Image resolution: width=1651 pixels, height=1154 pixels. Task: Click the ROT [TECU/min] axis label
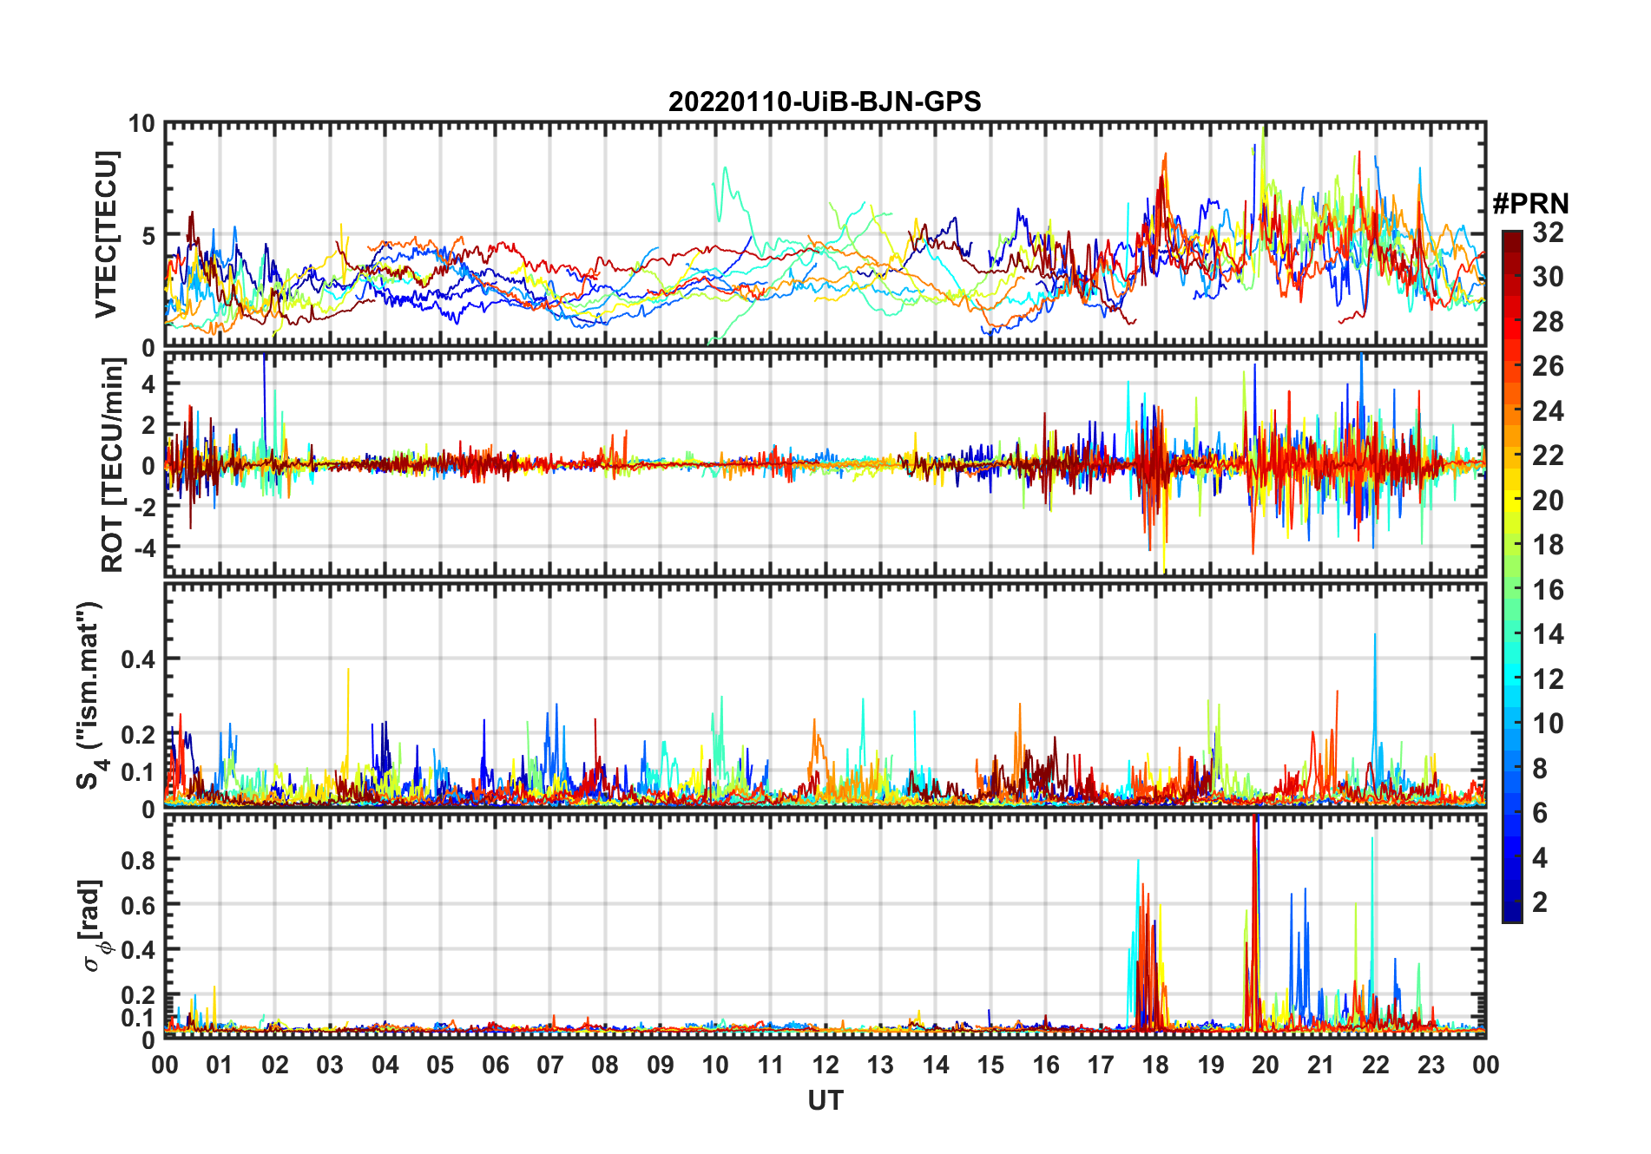coord(113,465)
